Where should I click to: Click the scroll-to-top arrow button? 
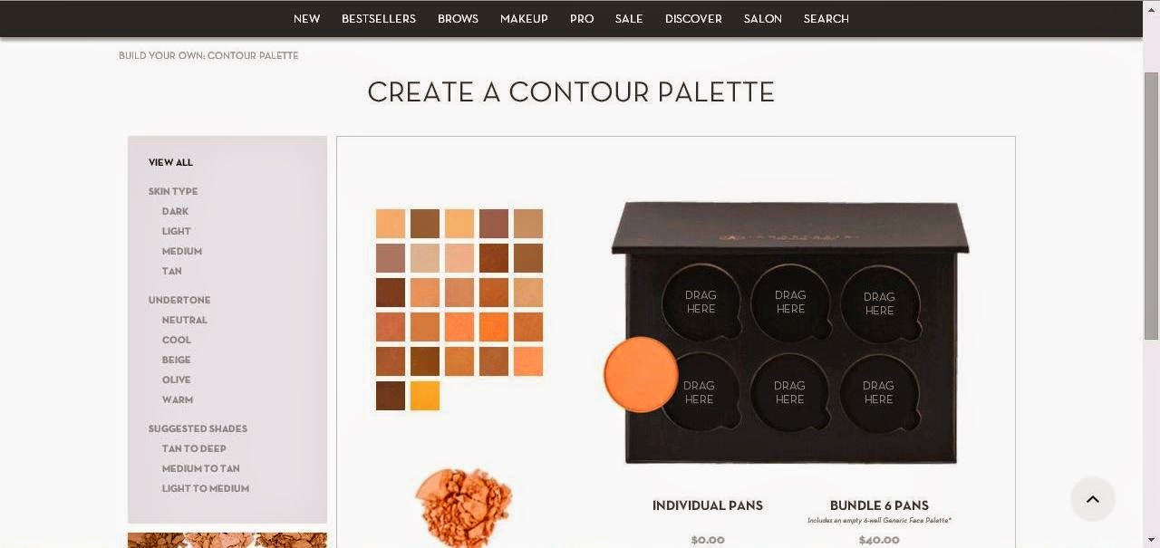pyautogui.click(x=1092, y=499)
